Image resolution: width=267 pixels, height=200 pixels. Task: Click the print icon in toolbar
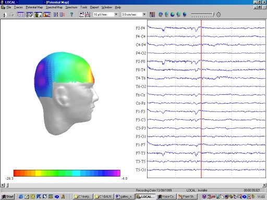11,15
